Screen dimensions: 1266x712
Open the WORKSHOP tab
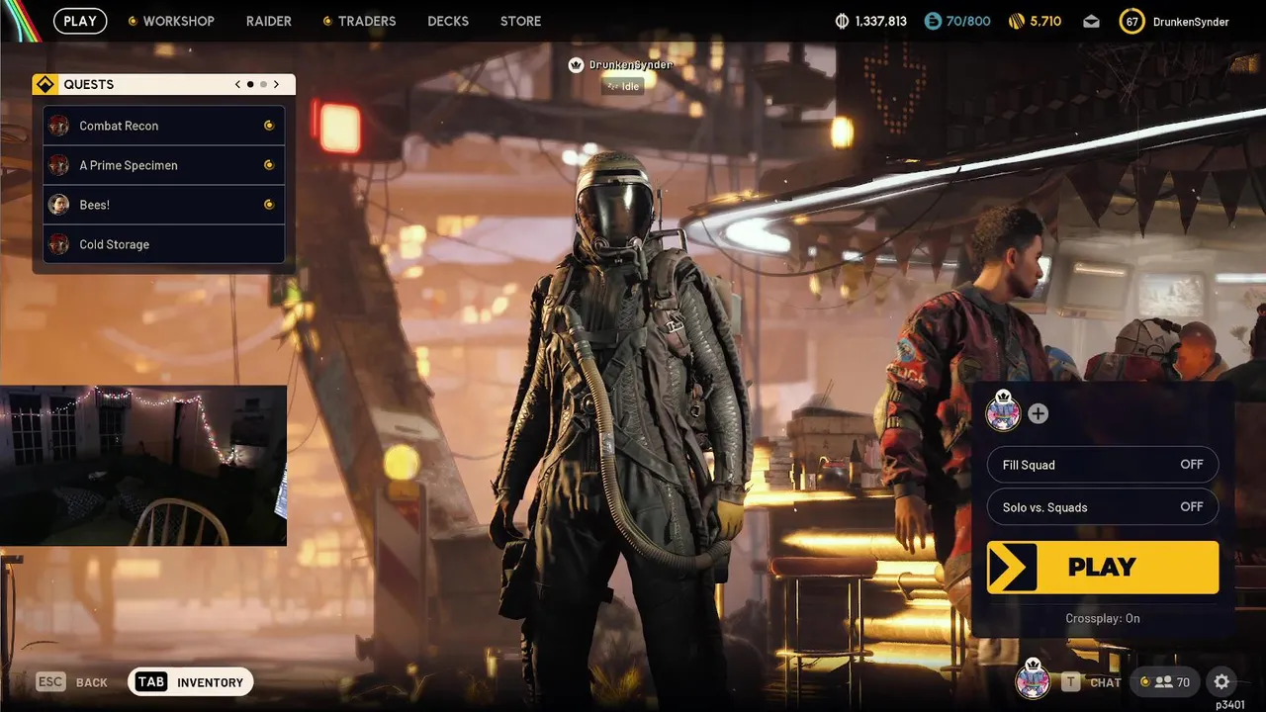pos(178,21)
